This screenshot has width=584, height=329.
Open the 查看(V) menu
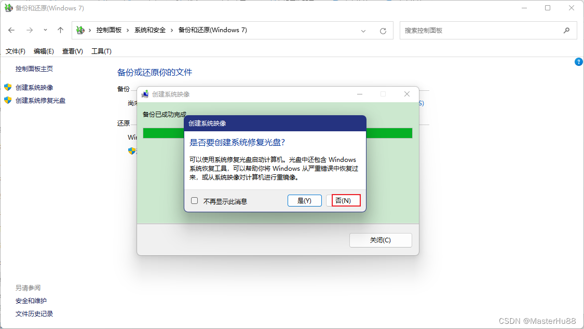72,51
